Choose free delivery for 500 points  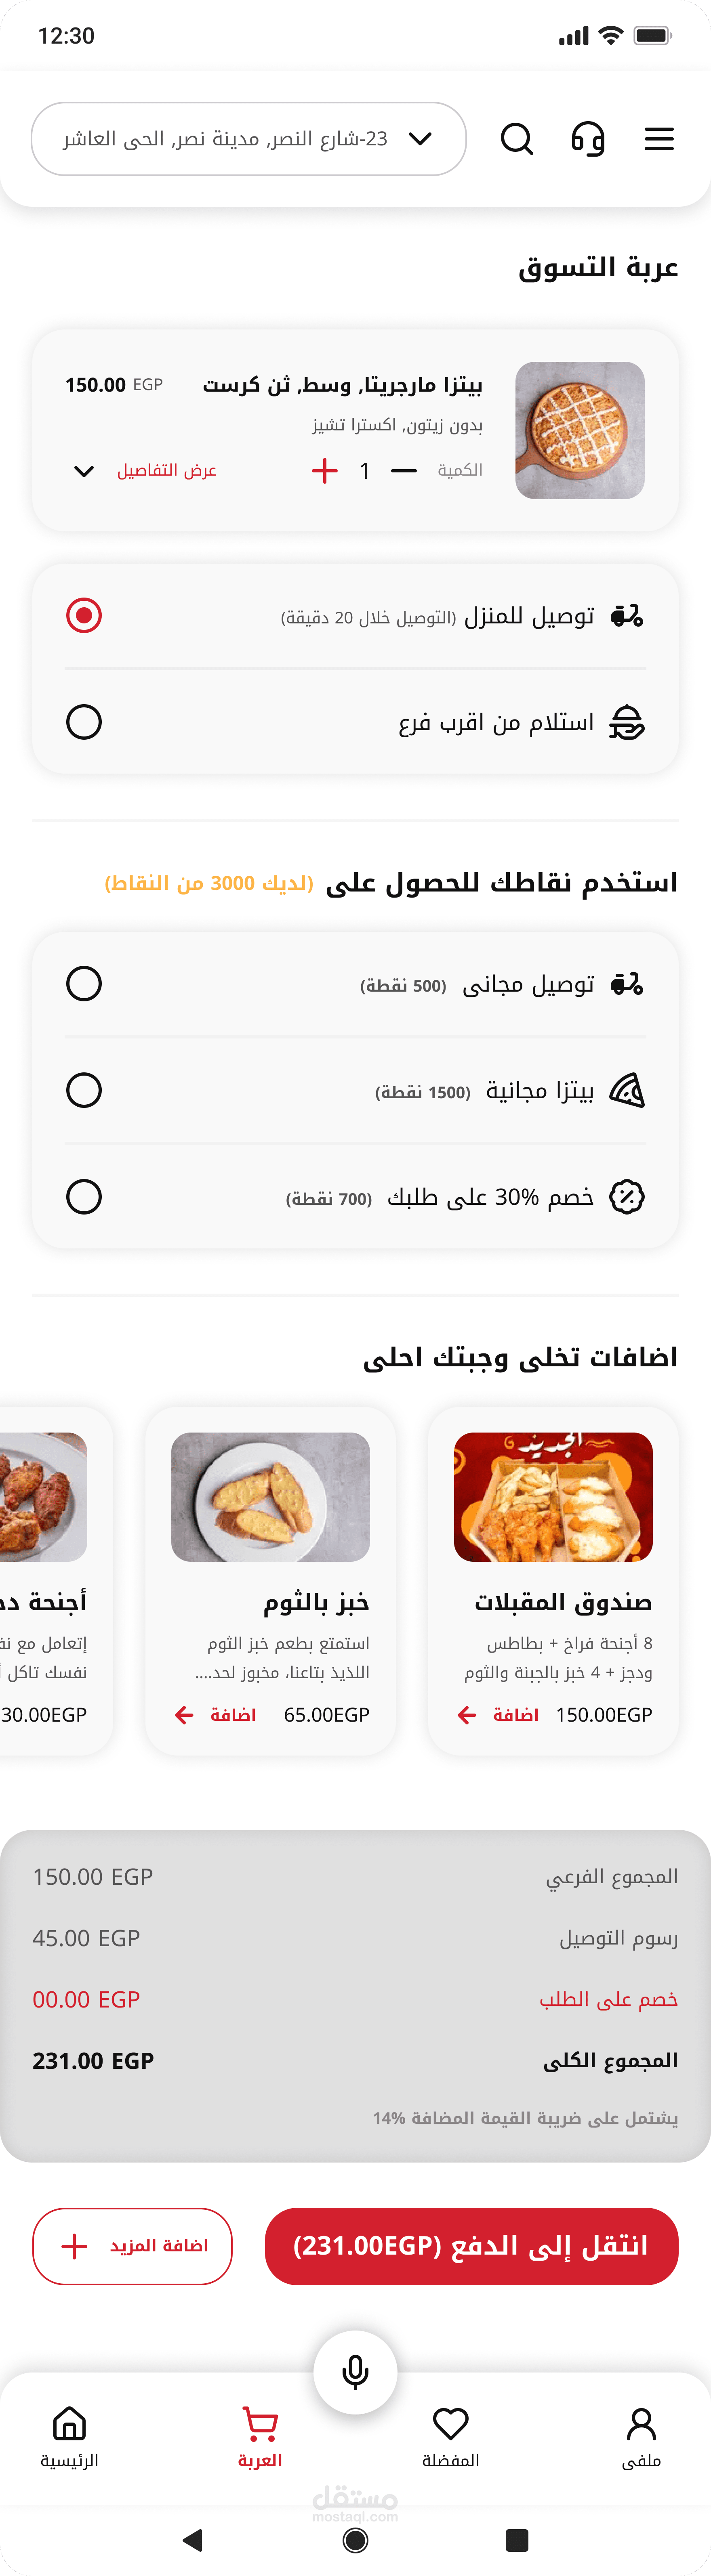[84, 984]
